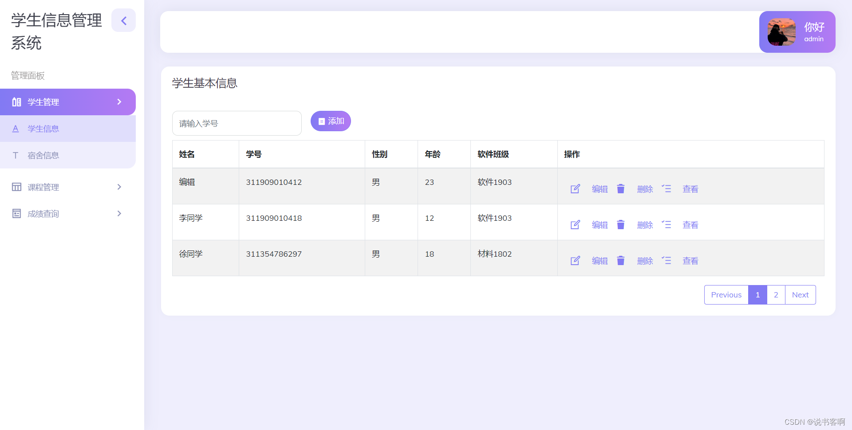This screenshot has width=852, height=430.
Task: Click the 你好 admin user panel
Action: (x=797, y=32)
